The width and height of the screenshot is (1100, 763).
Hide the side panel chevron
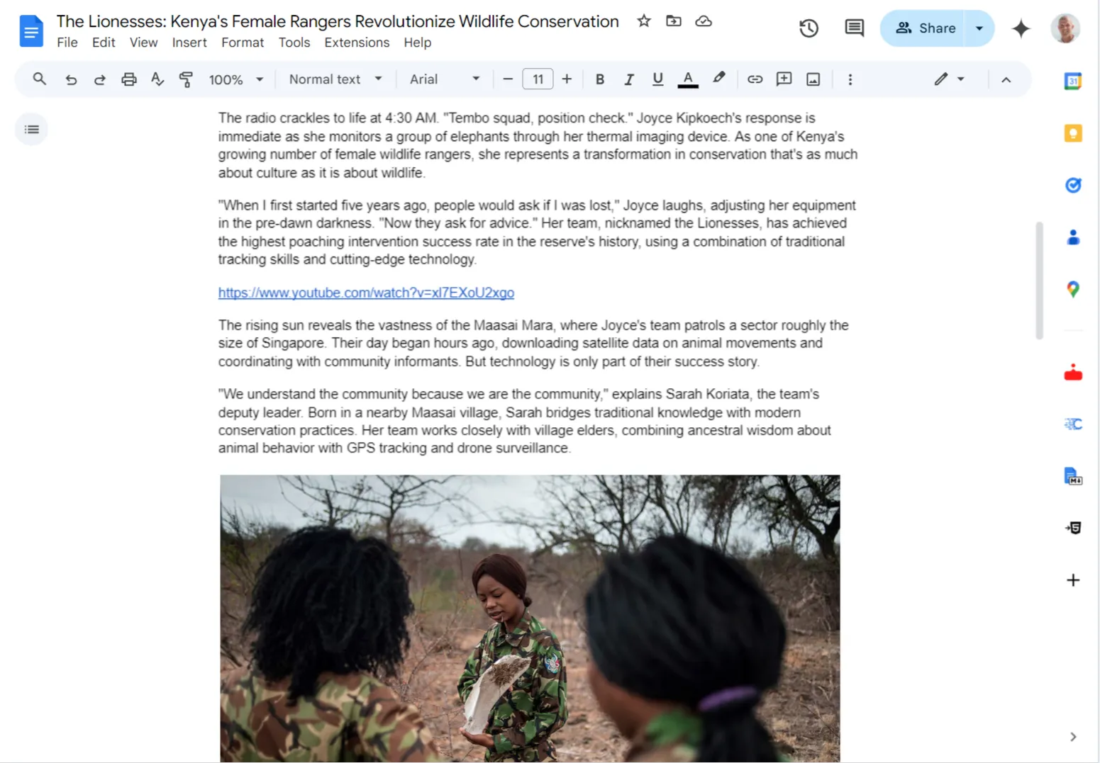pyautogui.click(x=1073, y=737)
